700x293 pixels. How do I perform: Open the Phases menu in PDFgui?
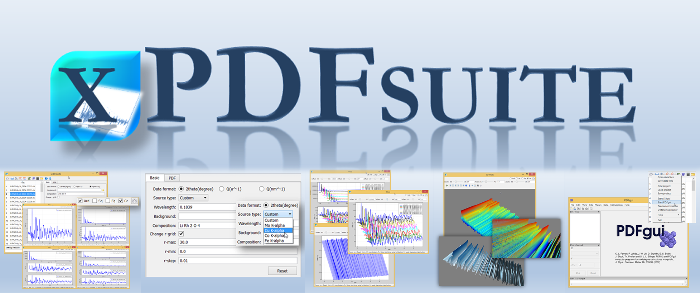(598, 205)
